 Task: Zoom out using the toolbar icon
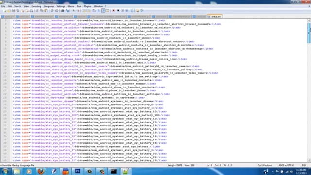point(78,11)
